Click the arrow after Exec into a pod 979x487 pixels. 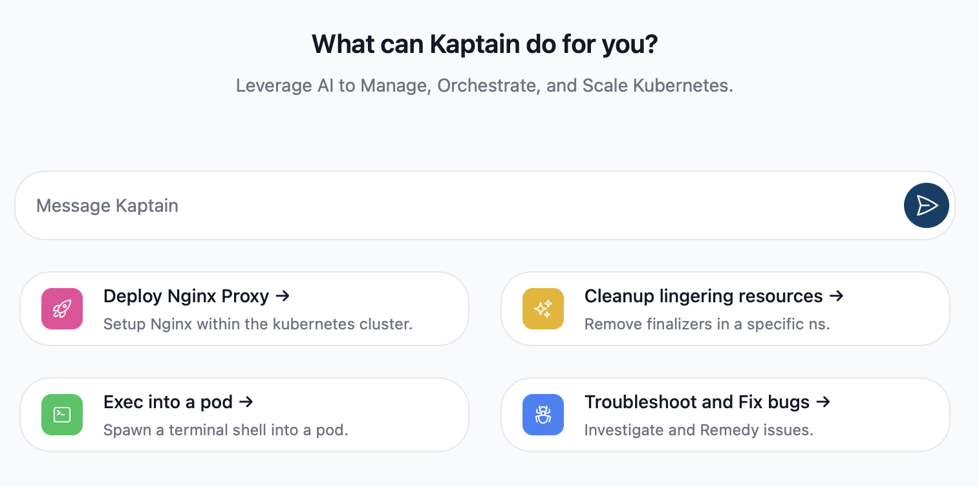246,402
